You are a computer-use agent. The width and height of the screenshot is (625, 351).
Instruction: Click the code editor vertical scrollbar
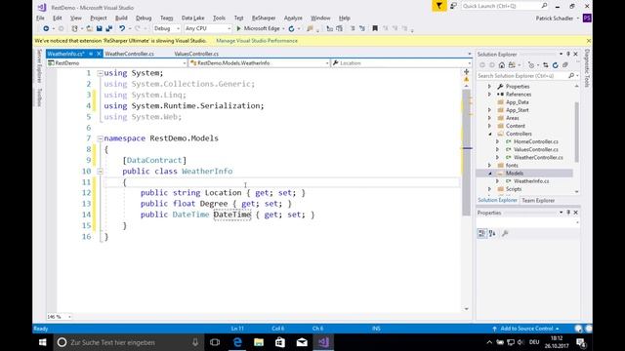(x=466, y=153)
